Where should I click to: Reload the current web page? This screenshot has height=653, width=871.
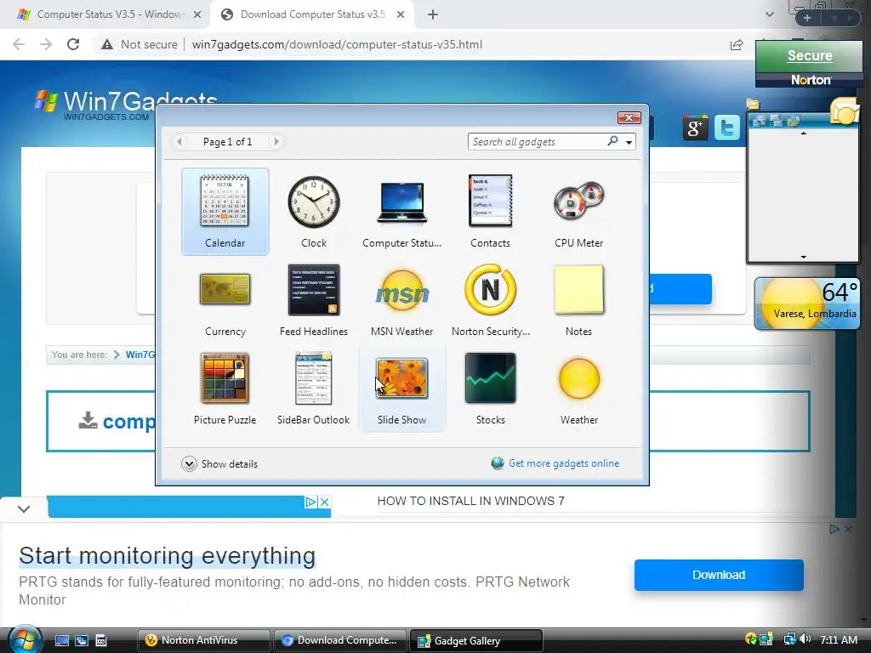(x=73, y=44)
